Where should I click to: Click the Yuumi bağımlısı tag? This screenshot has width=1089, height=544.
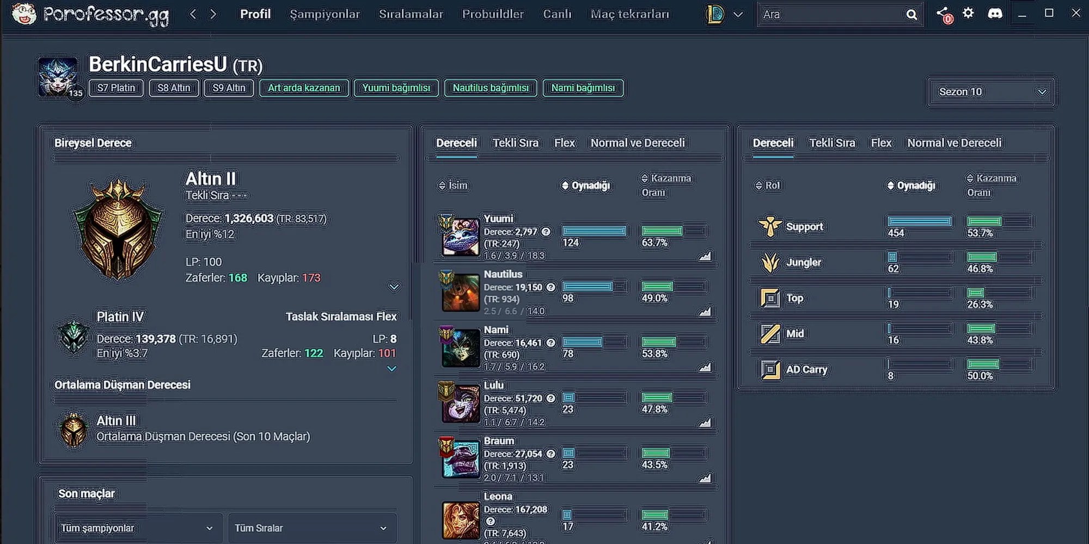[x=396, y=88]
